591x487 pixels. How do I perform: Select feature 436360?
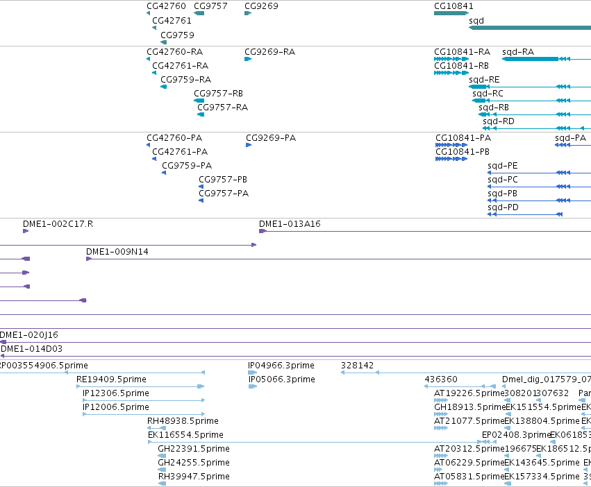441,379
